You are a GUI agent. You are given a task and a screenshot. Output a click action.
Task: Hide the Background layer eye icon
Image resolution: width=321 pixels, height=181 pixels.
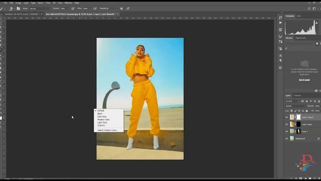coord(286,139)
